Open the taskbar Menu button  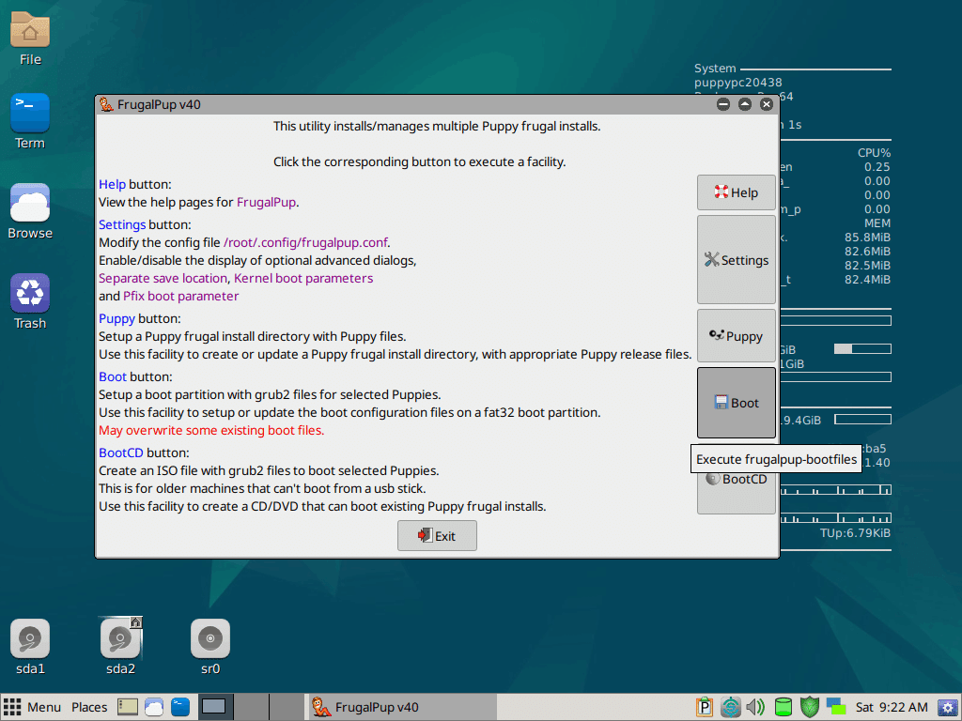[x=33, y=707]
